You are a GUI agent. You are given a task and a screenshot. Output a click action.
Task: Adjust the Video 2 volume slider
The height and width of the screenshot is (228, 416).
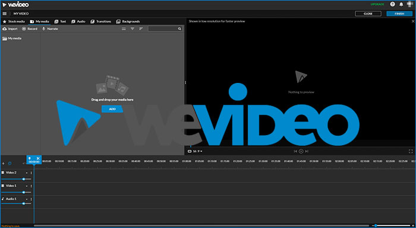16,179
